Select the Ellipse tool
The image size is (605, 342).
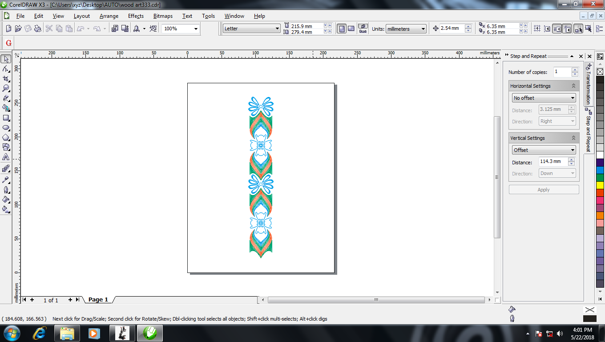[6, 127]
